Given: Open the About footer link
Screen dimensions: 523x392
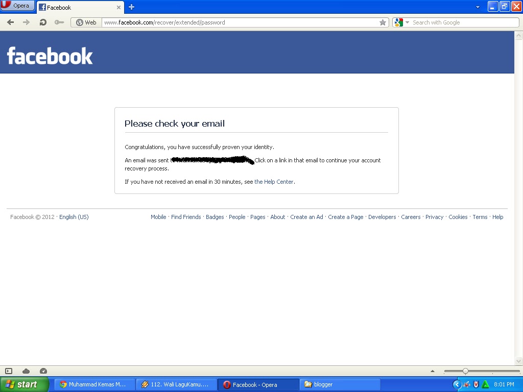Looking at the screenshot, I should [277, 217].
